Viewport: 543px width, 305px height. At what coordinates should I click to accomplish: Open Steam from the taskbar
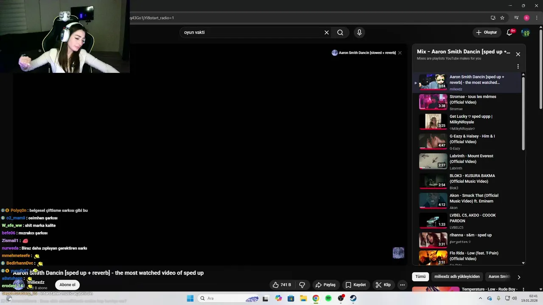[x=353, y=298]
